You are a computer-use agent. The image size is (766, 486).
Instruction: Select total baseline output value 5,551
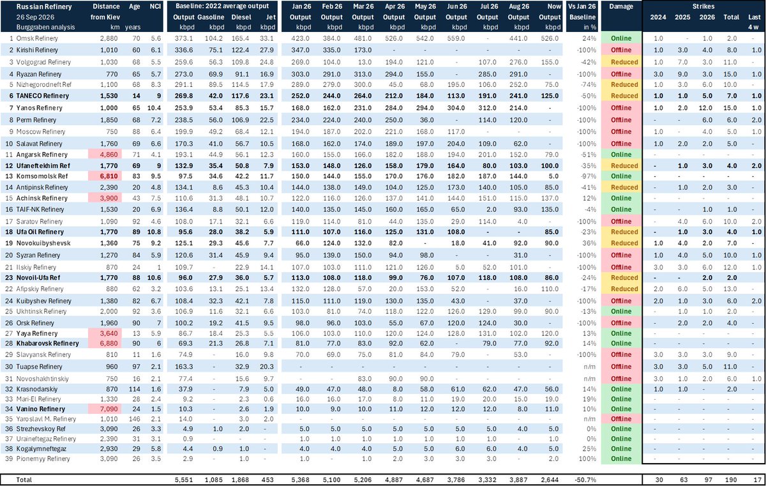[x=183, y=478]
